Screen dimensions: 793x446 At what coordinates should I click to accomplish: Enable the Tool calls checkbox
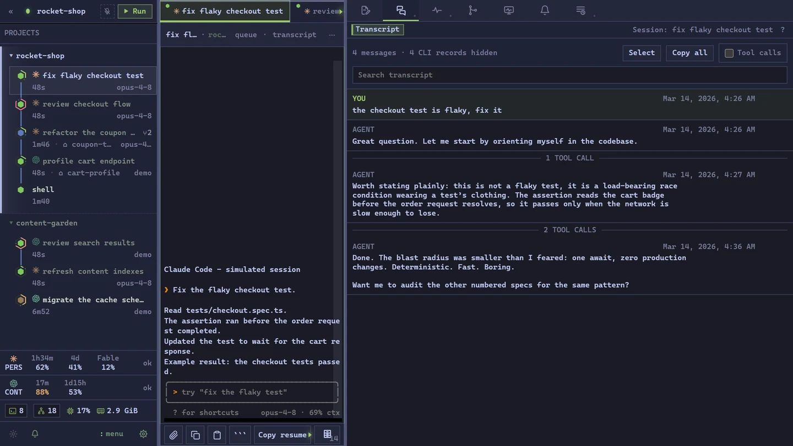(729, 53)
